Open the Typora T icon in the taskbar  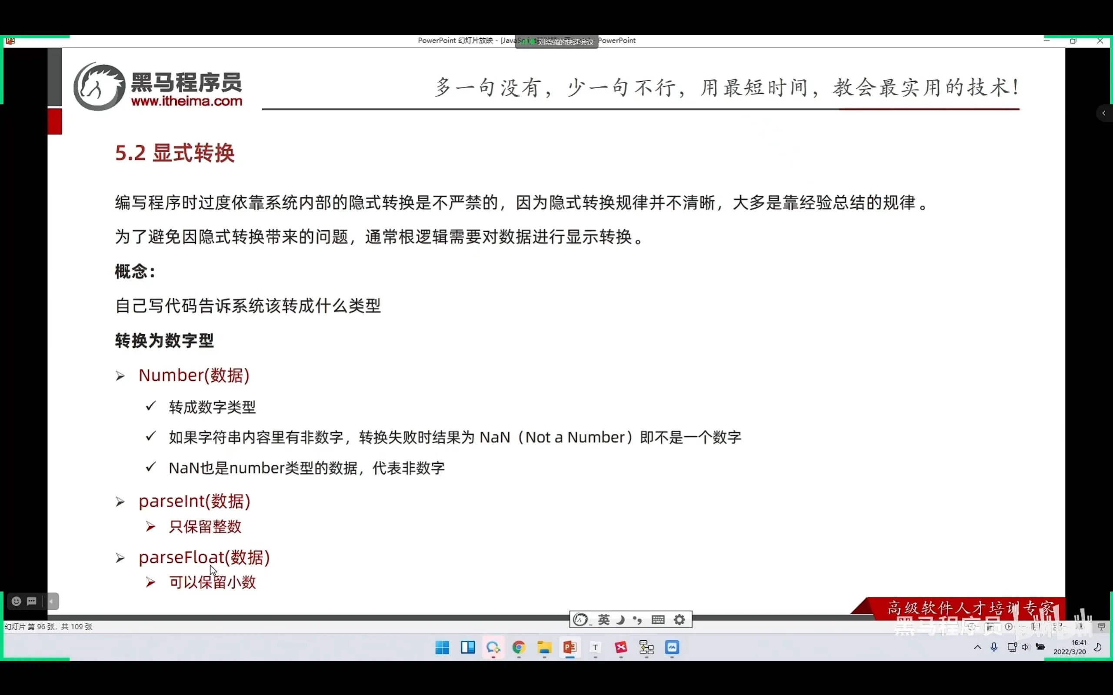595,647
